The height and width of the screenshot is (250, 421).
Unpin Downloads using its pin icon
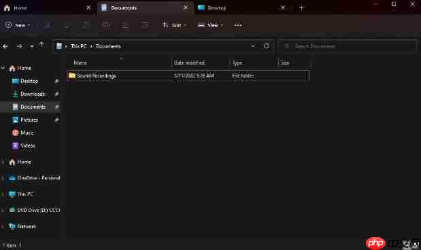[56, 94]
